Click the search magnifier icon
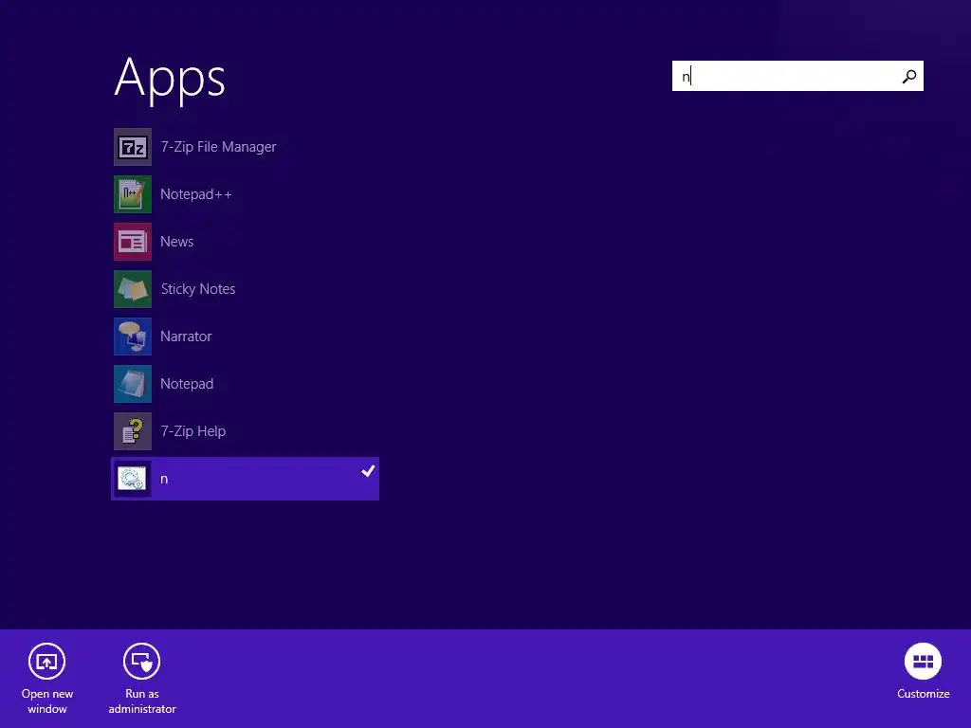Screen dimensions: 971x728 pyautogui.click(x=909, y=76)
